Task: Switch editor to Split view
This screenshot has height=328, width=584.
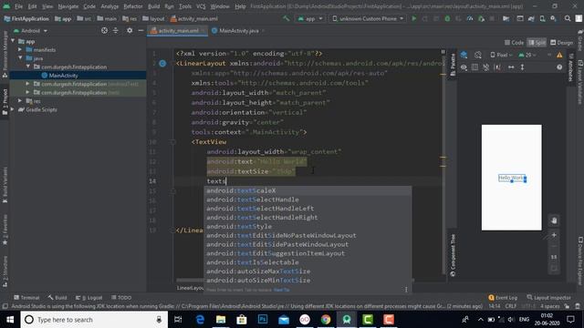Action: (537, 43)
